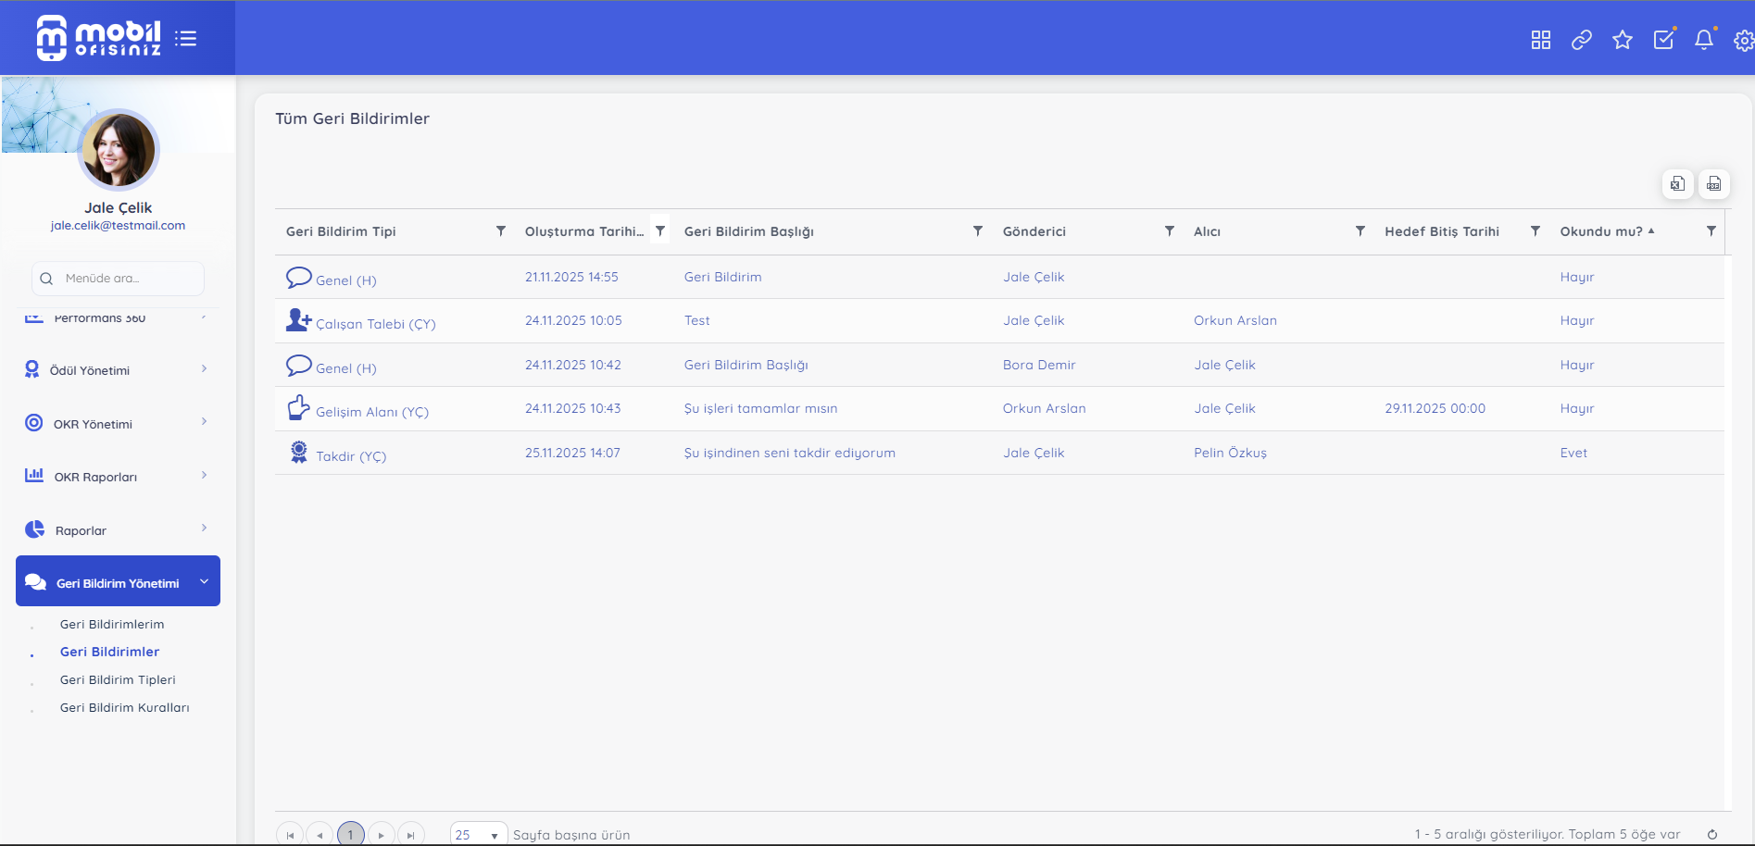
Task: Open the apps grid icon
Action: tap(1540, 40)
